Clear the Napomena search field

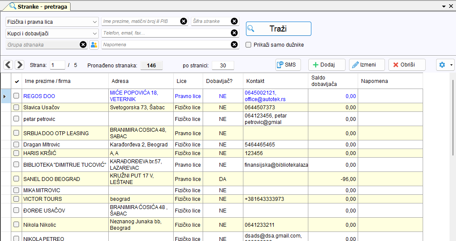(x=234, y=44)
